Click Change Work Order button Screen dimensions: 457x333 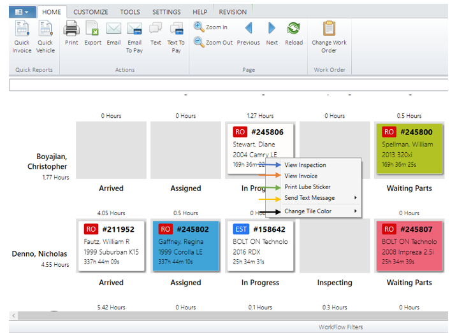coord(329,29)
